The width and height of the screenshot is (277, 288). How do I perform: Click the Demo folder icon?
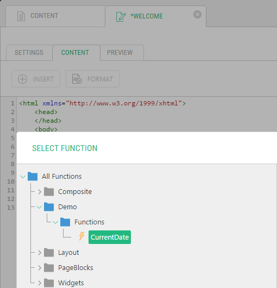pos(49,207)
